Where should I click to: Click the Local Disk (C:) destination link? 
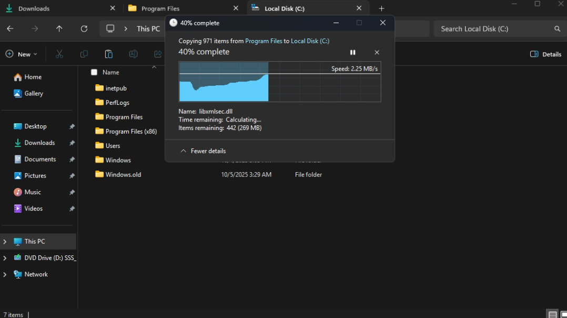tap(310, 41)
